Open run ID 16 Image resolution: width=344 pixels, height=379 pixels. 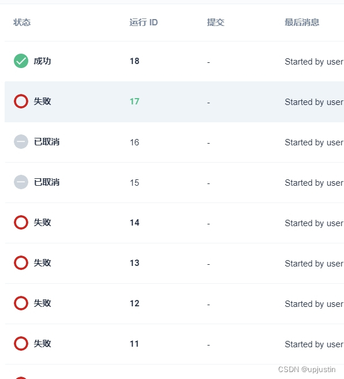click(134, 142)
